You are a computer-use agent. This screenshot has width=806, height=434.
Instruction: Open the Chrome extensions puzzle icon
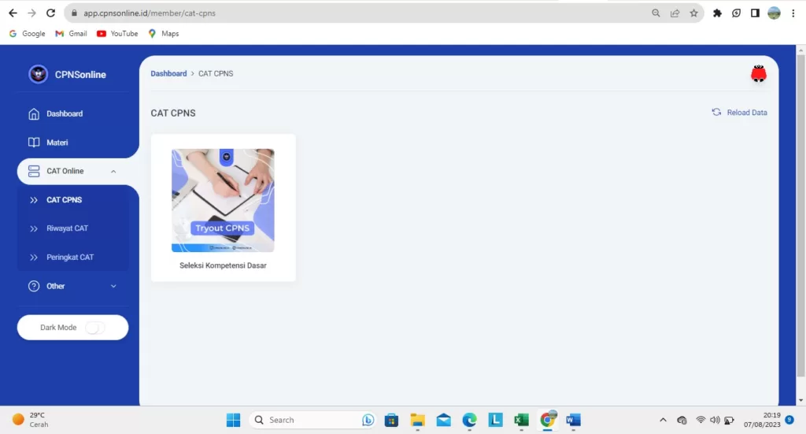[x=717, y=13]
